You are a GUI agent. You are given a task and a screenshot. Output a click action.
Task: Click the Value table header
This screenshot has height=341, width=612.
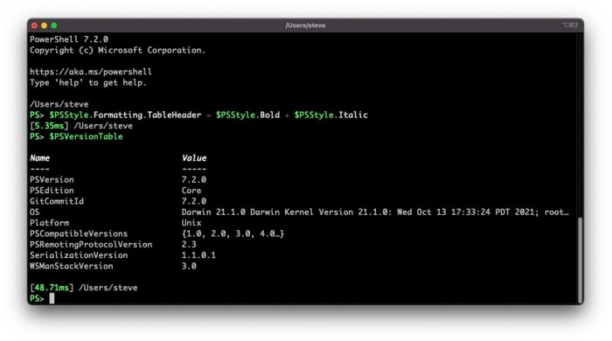[194, 158]
